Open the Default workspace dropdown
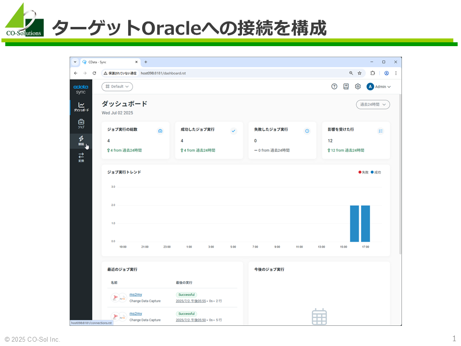This screenshot has height=346, width=461. tap(117, 86)
